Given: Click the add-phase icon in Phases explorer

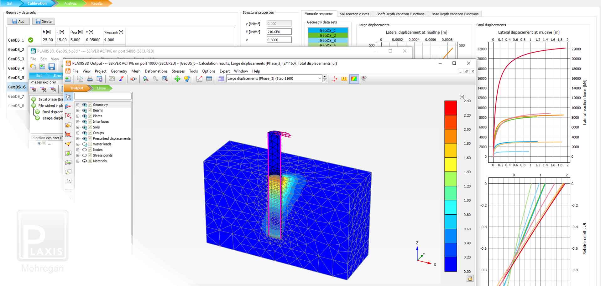Looking at the screenshot, I should (x=34, y=90).
